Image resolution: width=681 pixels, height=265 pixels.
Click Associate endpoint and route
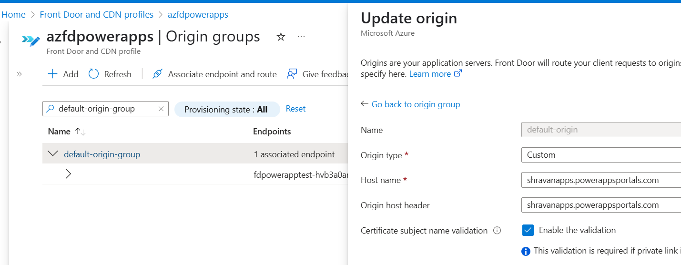(214, 74)
